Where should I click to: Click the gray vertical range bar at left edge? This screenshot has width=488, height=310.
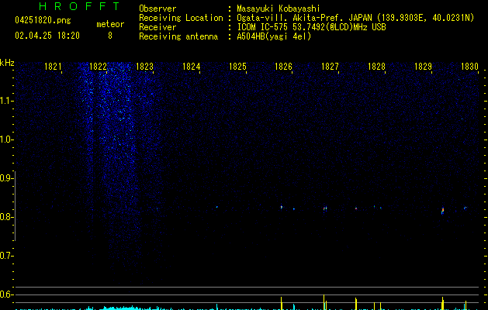click(x=15, y=205)
